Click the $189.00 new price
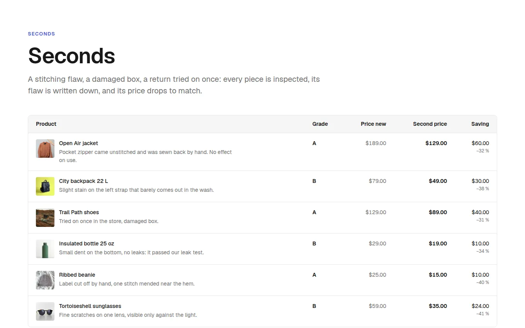The image size is (525, 328). tap(376, 143)
